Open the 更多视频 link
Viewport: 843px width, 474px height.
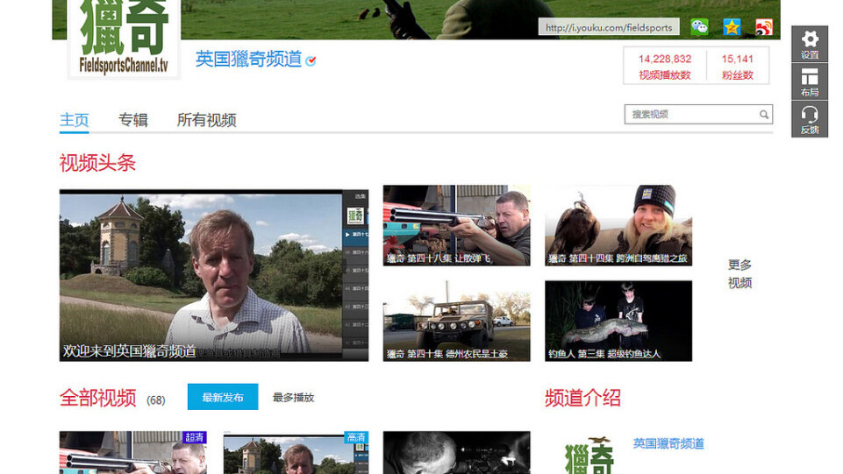pos(739,273)
